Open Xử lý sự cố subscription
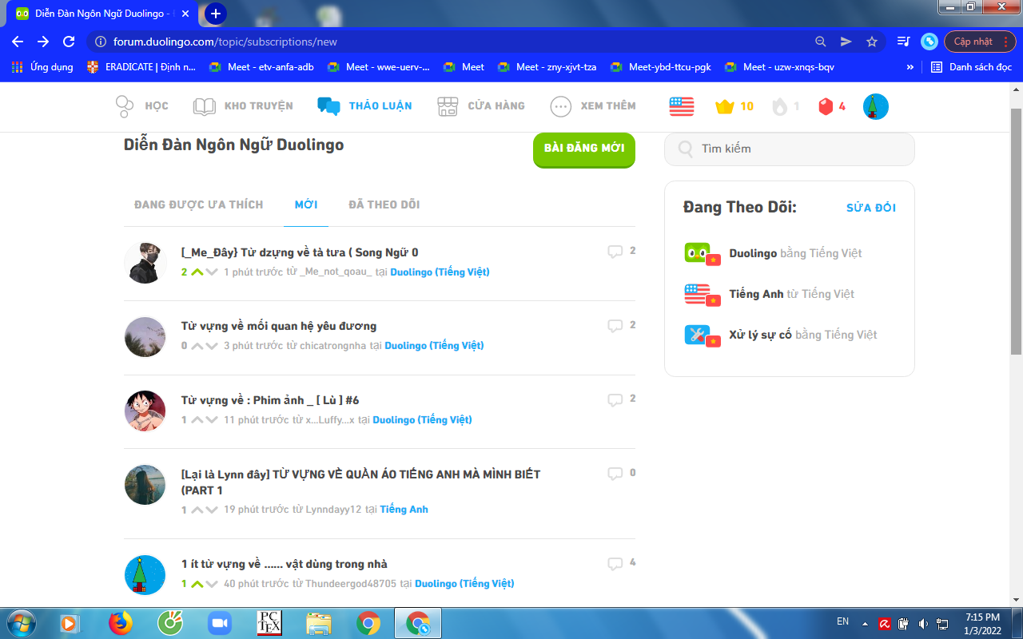 point(781,335)
